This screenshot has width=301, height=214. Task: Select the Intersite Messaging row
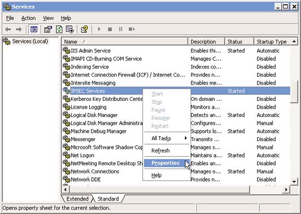[x=176, y=83]
